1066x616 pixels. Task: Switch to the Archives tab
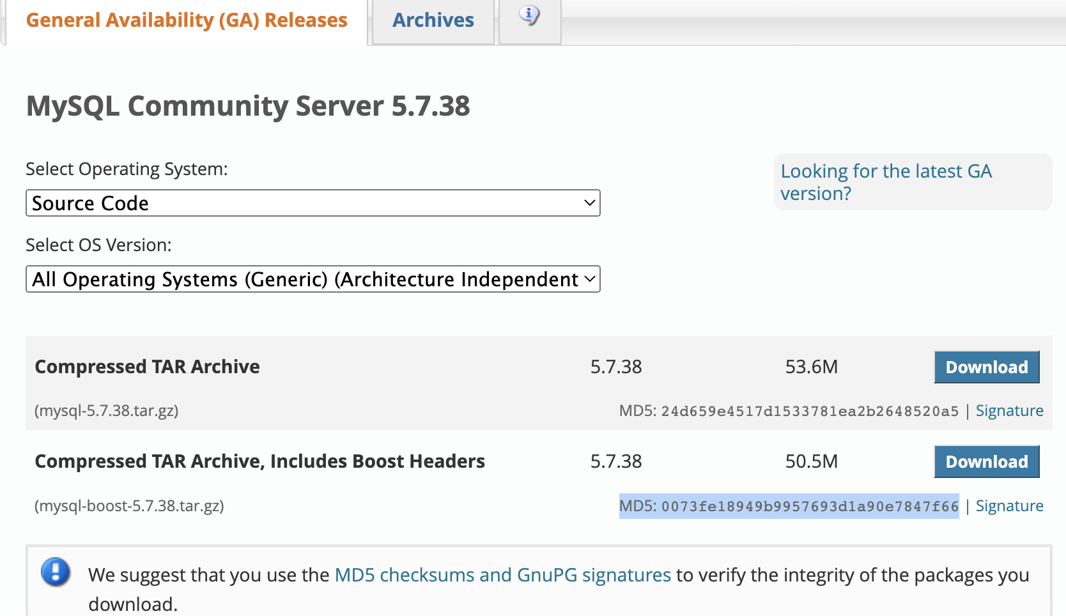pos(433,20)
